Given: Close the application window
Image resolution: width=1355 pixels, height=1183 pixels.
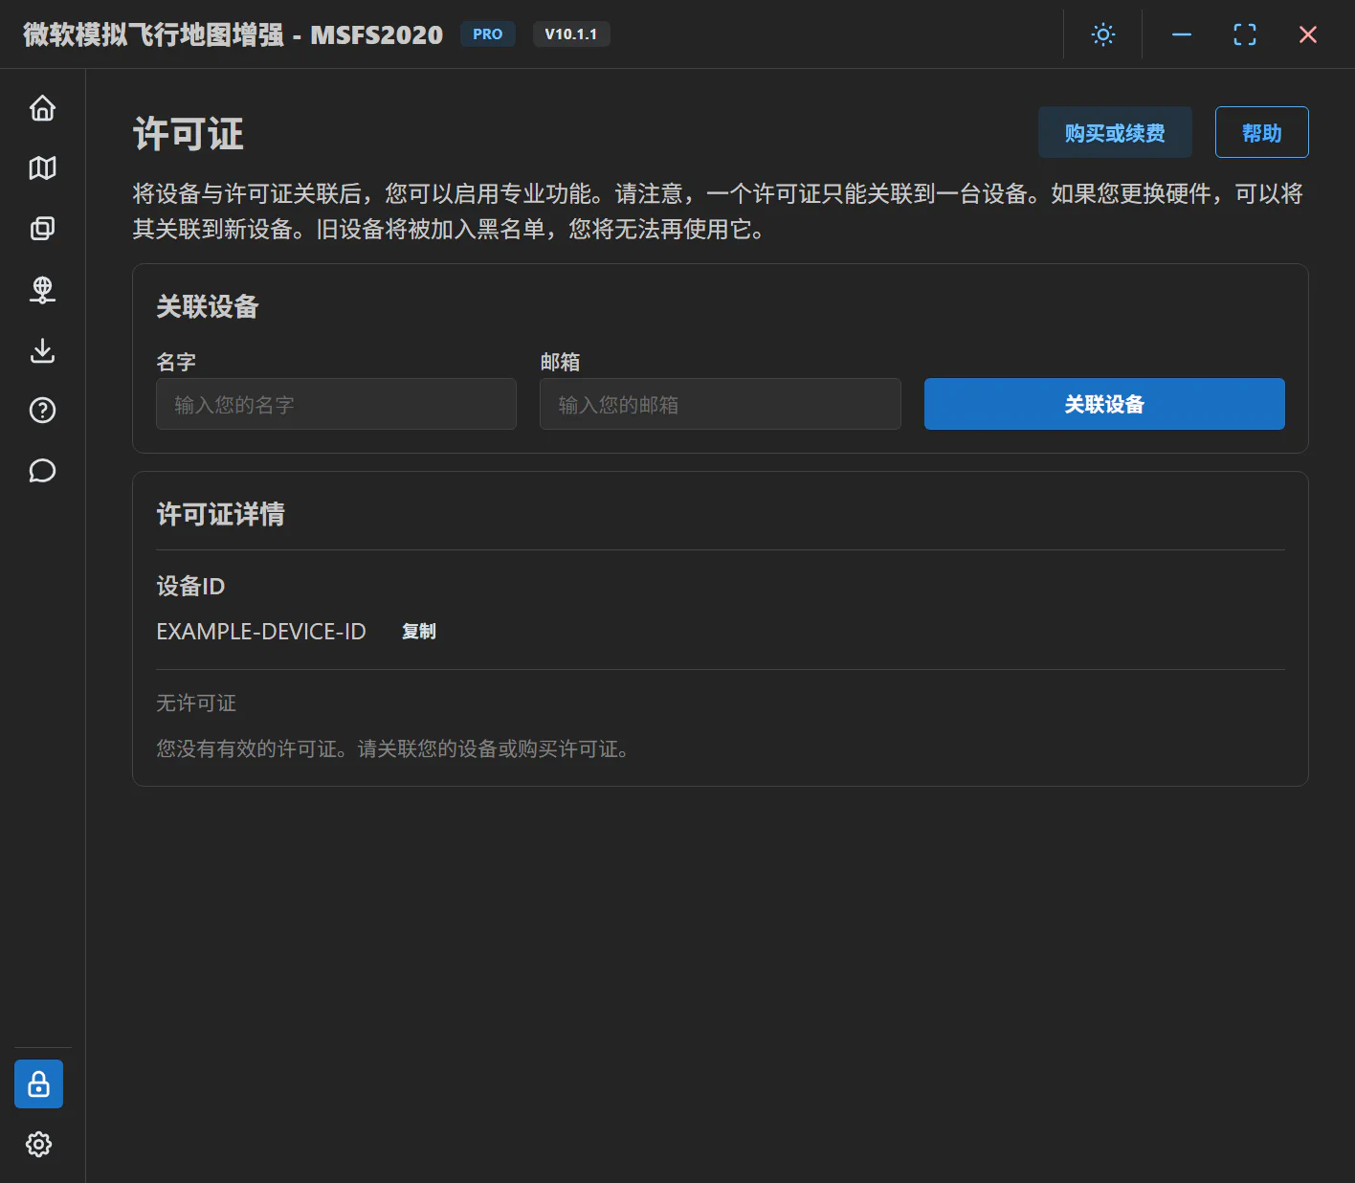Looking at the screenshot, I should click(x=1308, y=34).
